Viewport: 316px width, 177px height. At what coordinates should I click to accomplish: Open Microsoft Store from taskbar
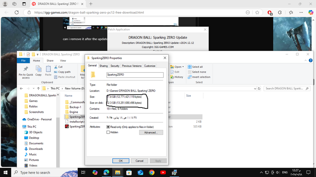(x=129, y=172)
